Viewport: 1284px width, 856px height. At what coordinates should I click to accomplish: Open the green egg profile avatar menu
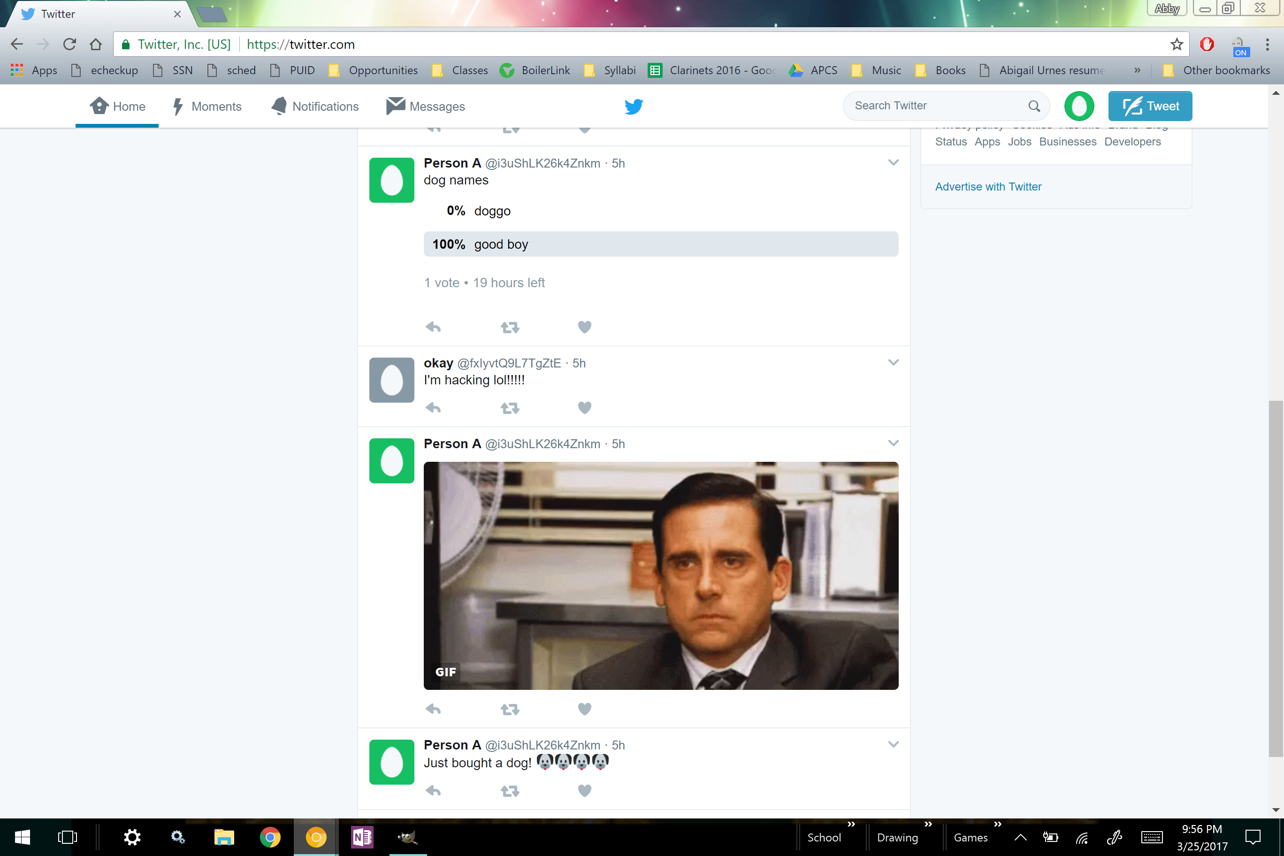1079,106
